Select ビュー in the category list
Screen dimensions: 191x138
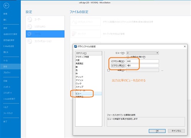point(88,94)
